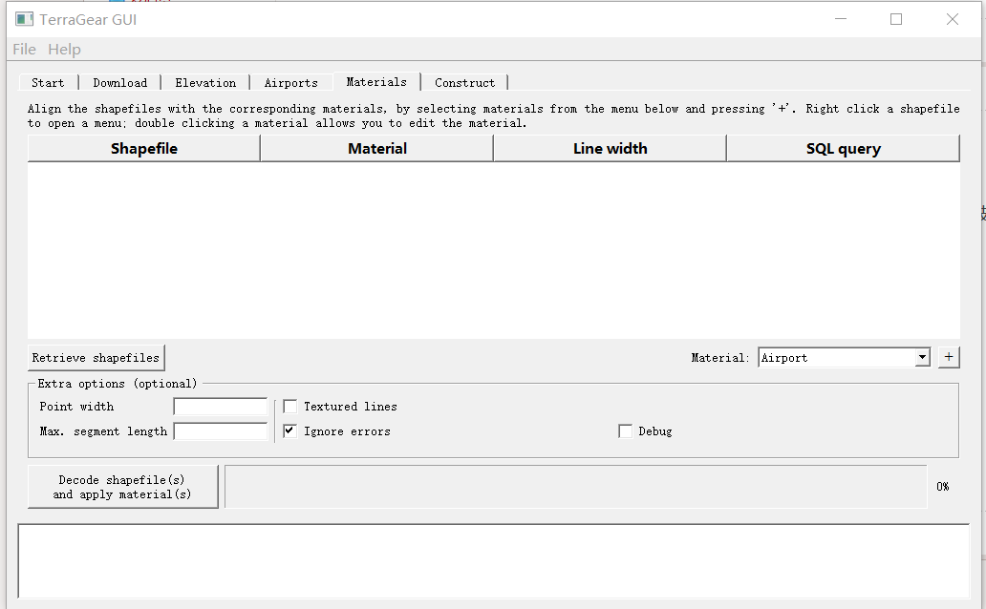
Task: Click the 'Material:' label text
Action: [x=720, y=358]
